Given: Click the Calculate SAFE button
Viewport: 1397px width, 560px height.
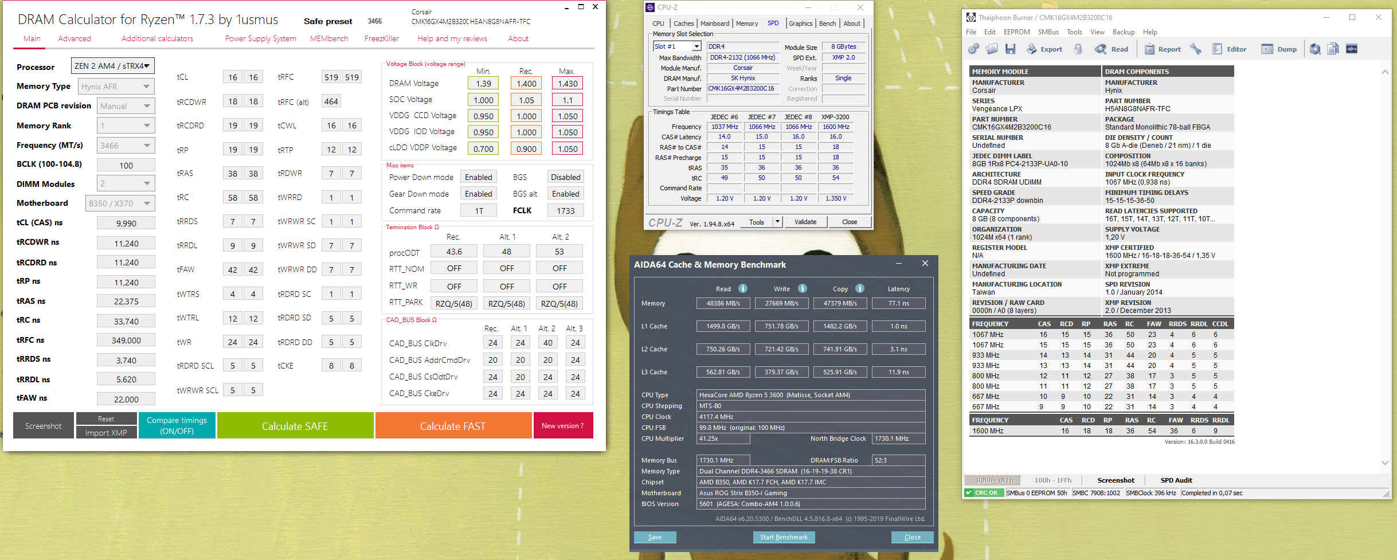Looking at the screenshot, I should (x=295, y=426).
